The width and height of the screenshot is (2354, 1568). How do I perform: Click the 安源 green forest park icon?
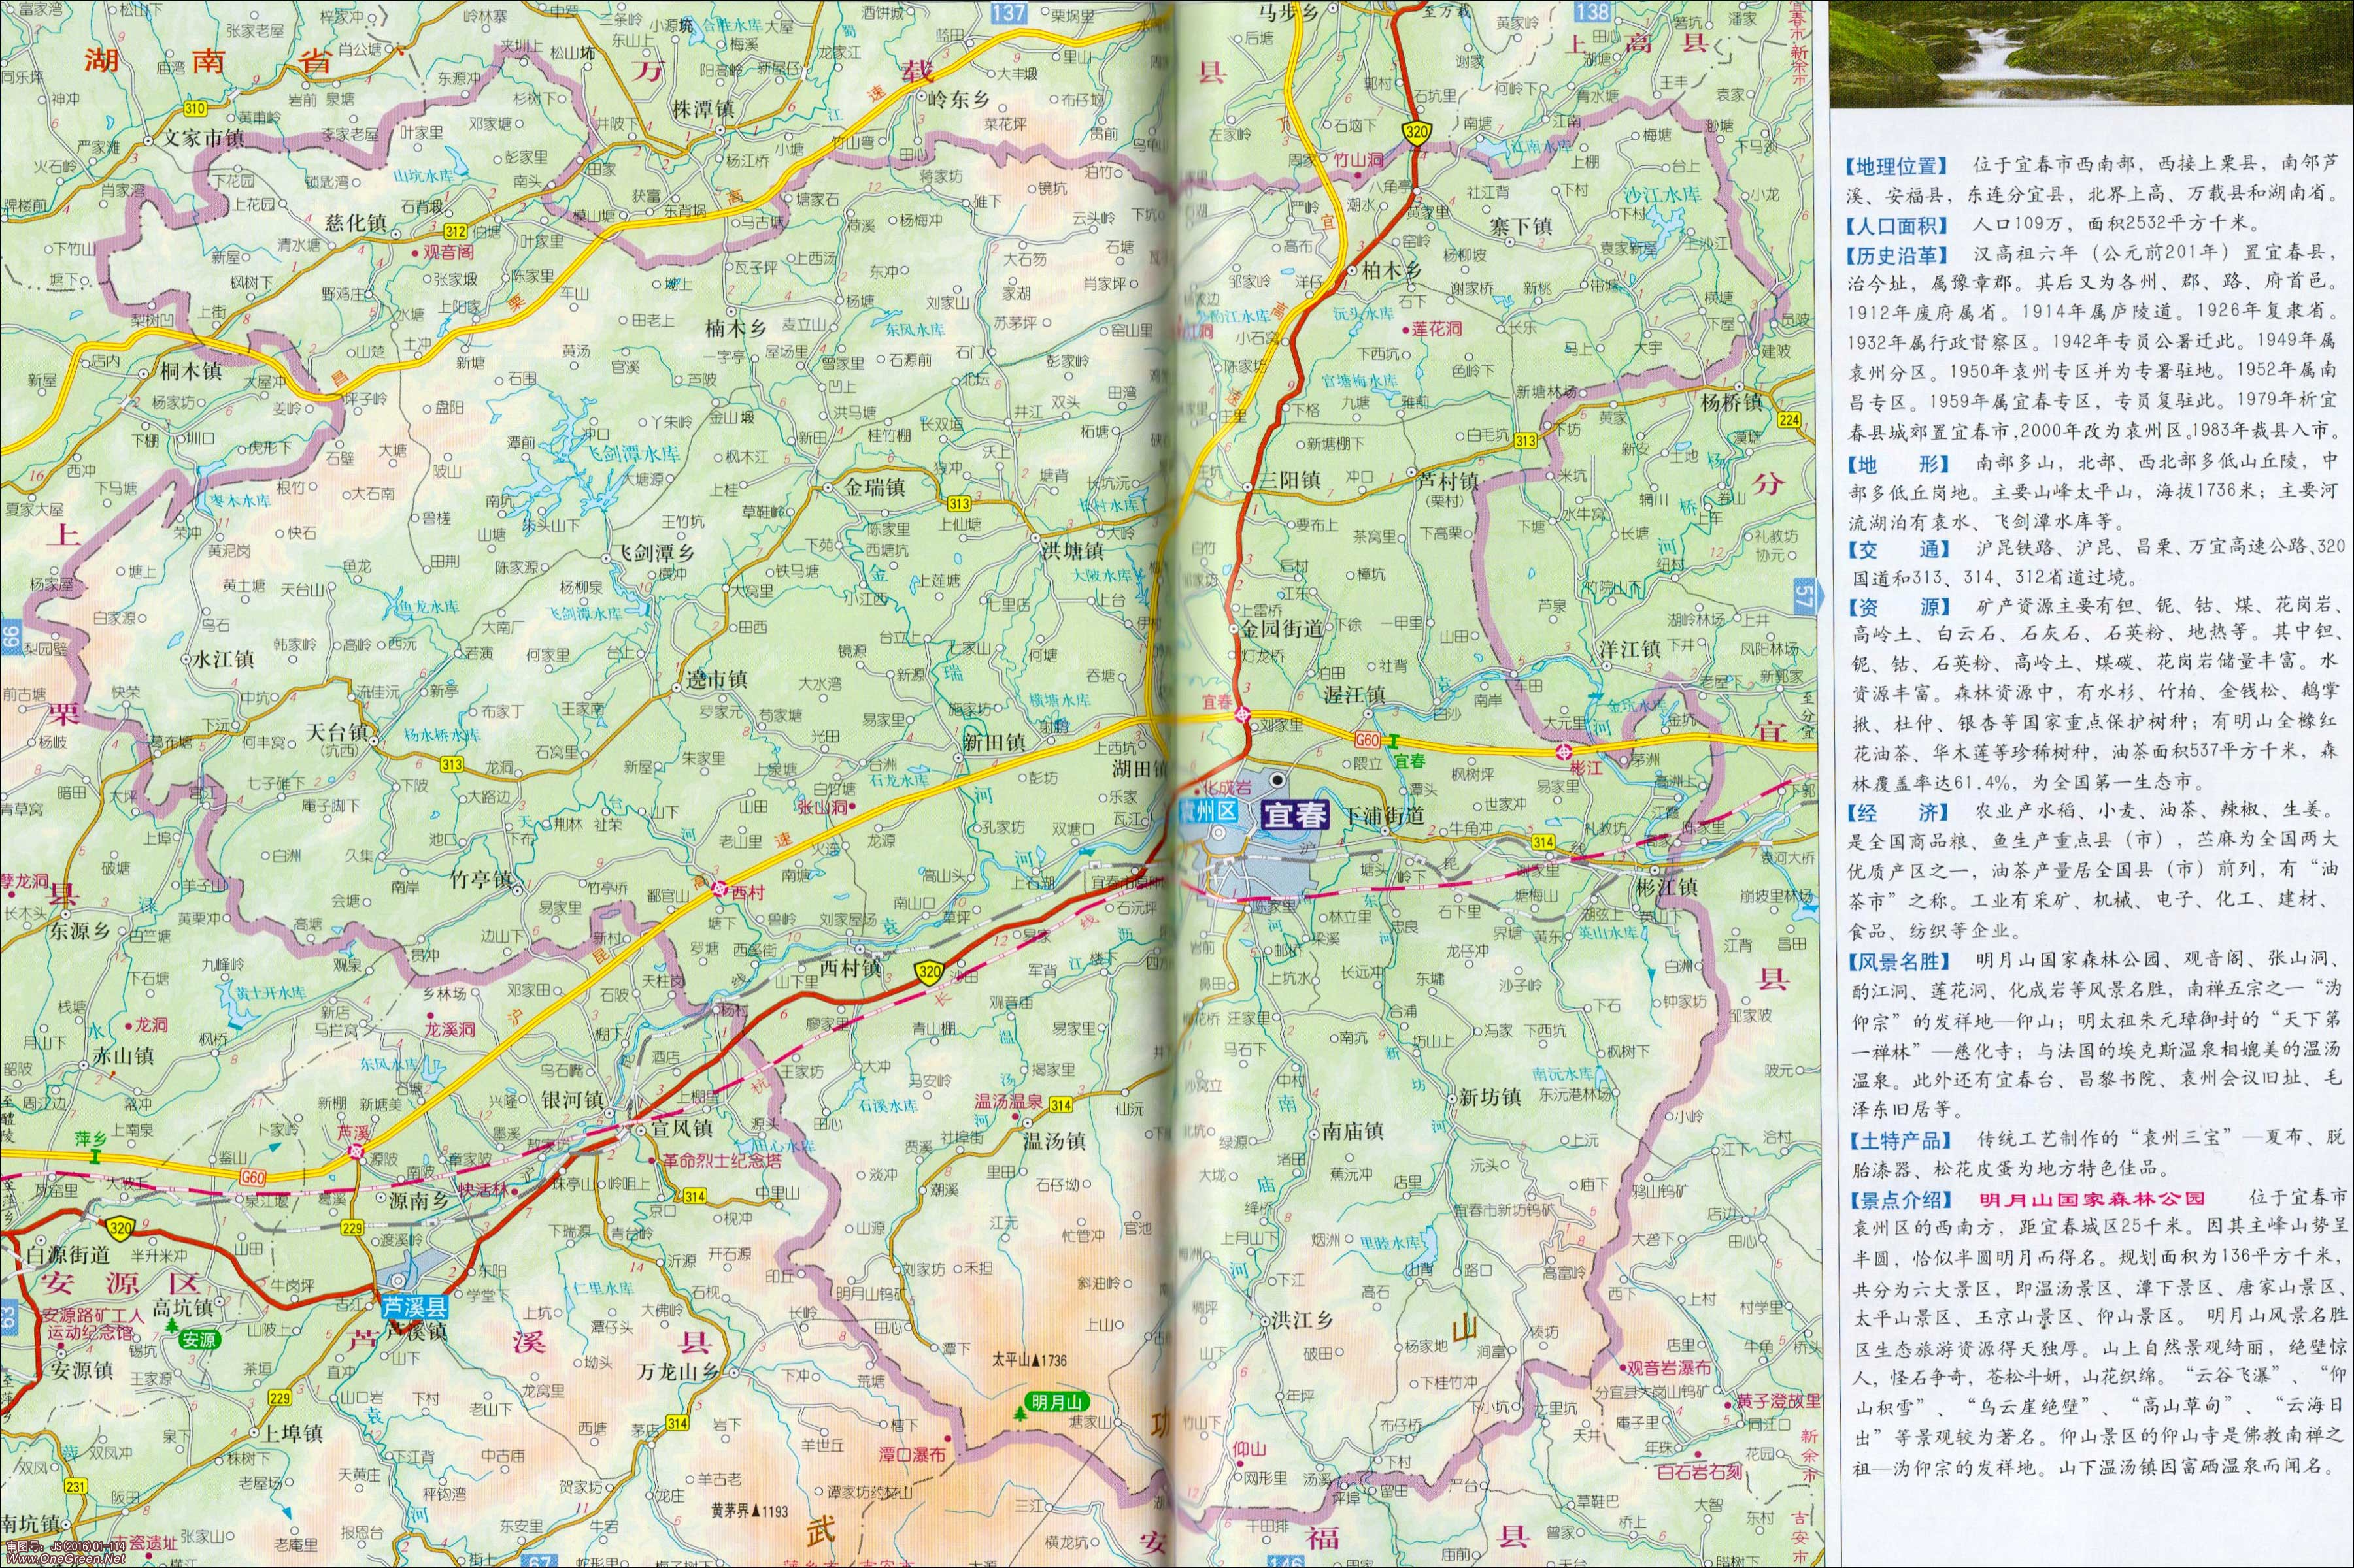(x=173, y=1324)
